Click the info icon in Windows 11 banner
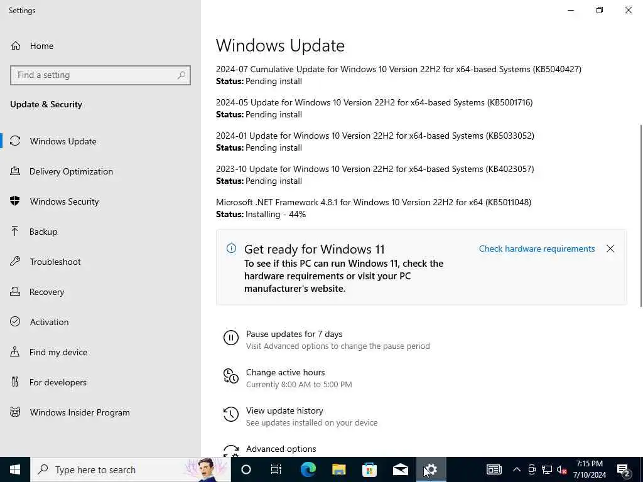 pos(231,249)
